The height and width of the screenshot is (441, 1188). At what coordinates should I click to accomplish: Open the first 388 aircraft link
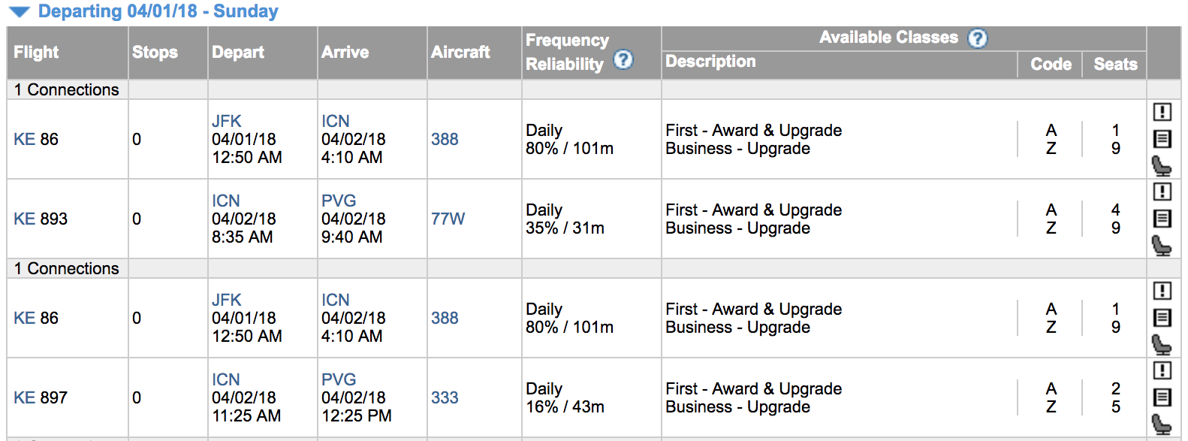click(x=445, y=139)
